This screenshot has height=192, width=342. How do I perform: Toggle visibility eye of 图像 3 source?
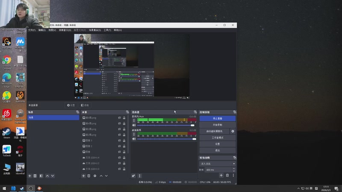120,140
